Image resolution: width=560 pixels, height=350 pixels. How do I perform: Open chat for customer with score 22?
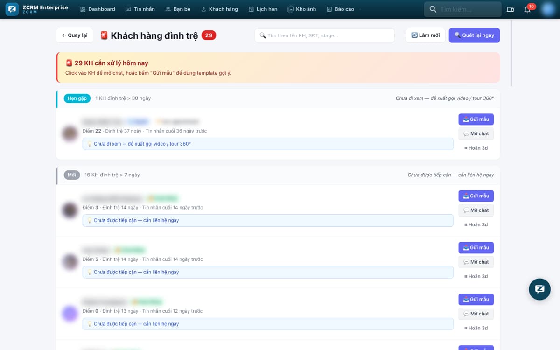click(x=476, y=134)
